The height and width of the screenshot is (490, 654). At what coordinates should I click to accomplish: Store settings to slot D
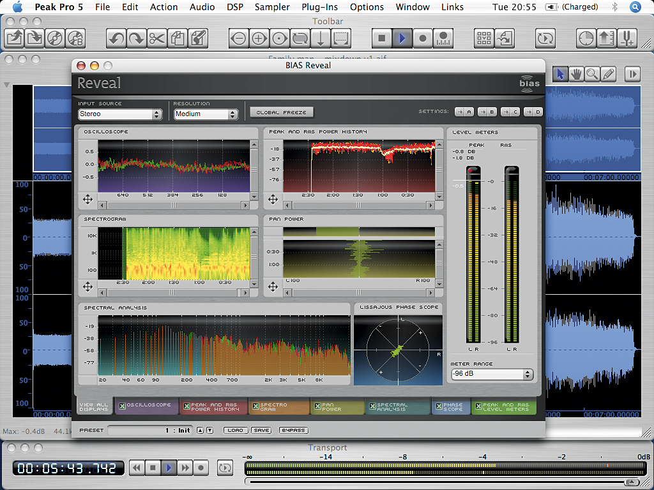[x=533, y=112]
